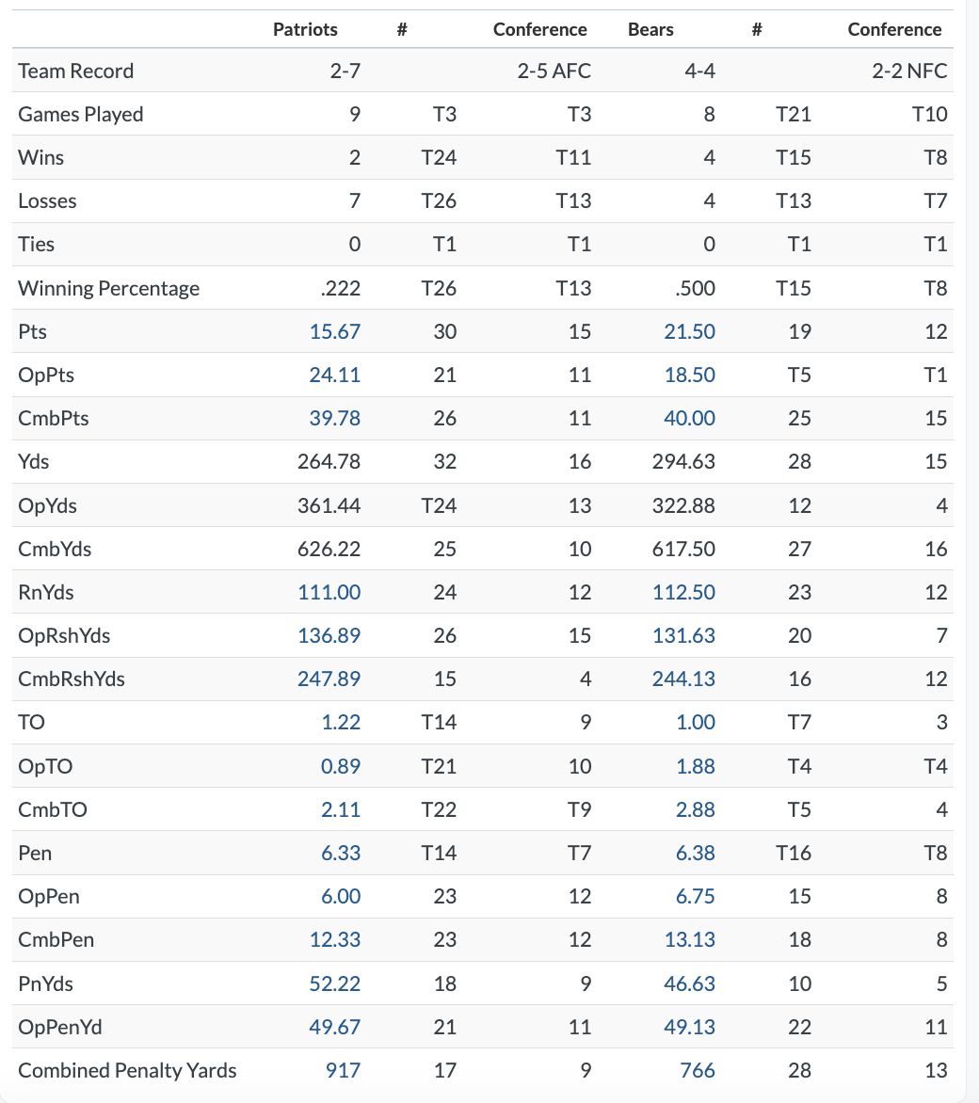Open Patriots points per game value 15.67
The height and width of the screenshot is (1103, 979).
click(334, 331)
